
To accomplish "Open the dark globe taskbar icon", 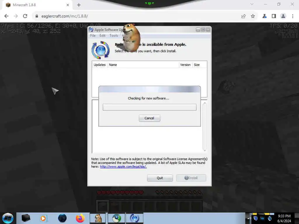I will [62, 218].
